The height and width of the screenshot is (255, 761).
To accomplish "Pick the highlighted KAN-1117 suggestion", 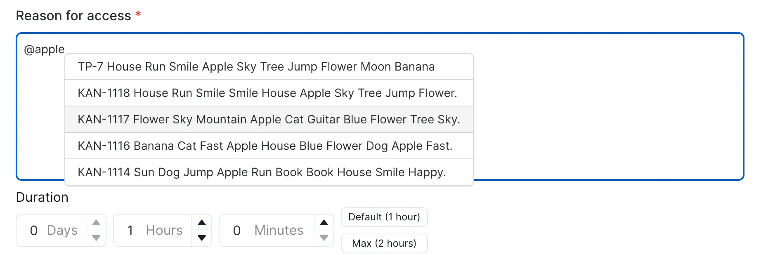I will (269, 120).
